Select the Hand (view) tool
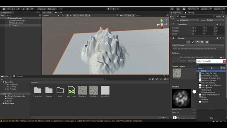Screen dimensions: 227x128 (4, 9)
